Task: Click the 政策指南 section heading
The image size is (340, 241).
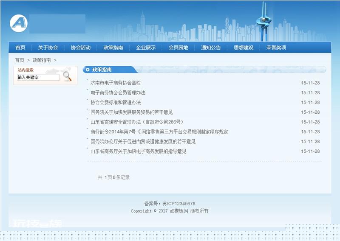Action: coord(102,70)
